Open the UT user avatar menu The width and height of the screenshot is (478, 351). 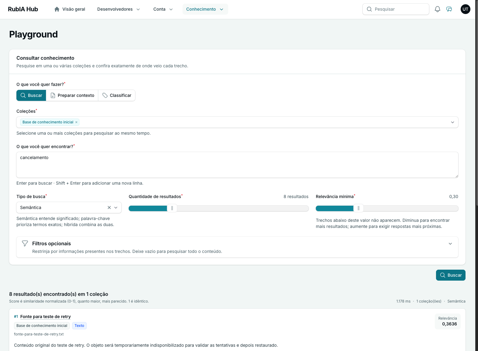pos(465,9)
